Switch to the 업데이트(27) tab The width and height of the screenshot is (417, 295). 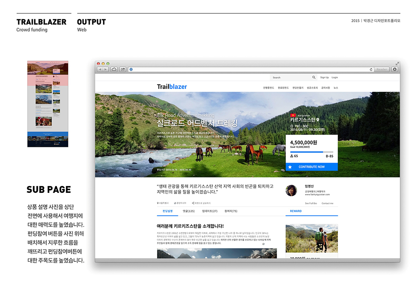pos(209,211)
